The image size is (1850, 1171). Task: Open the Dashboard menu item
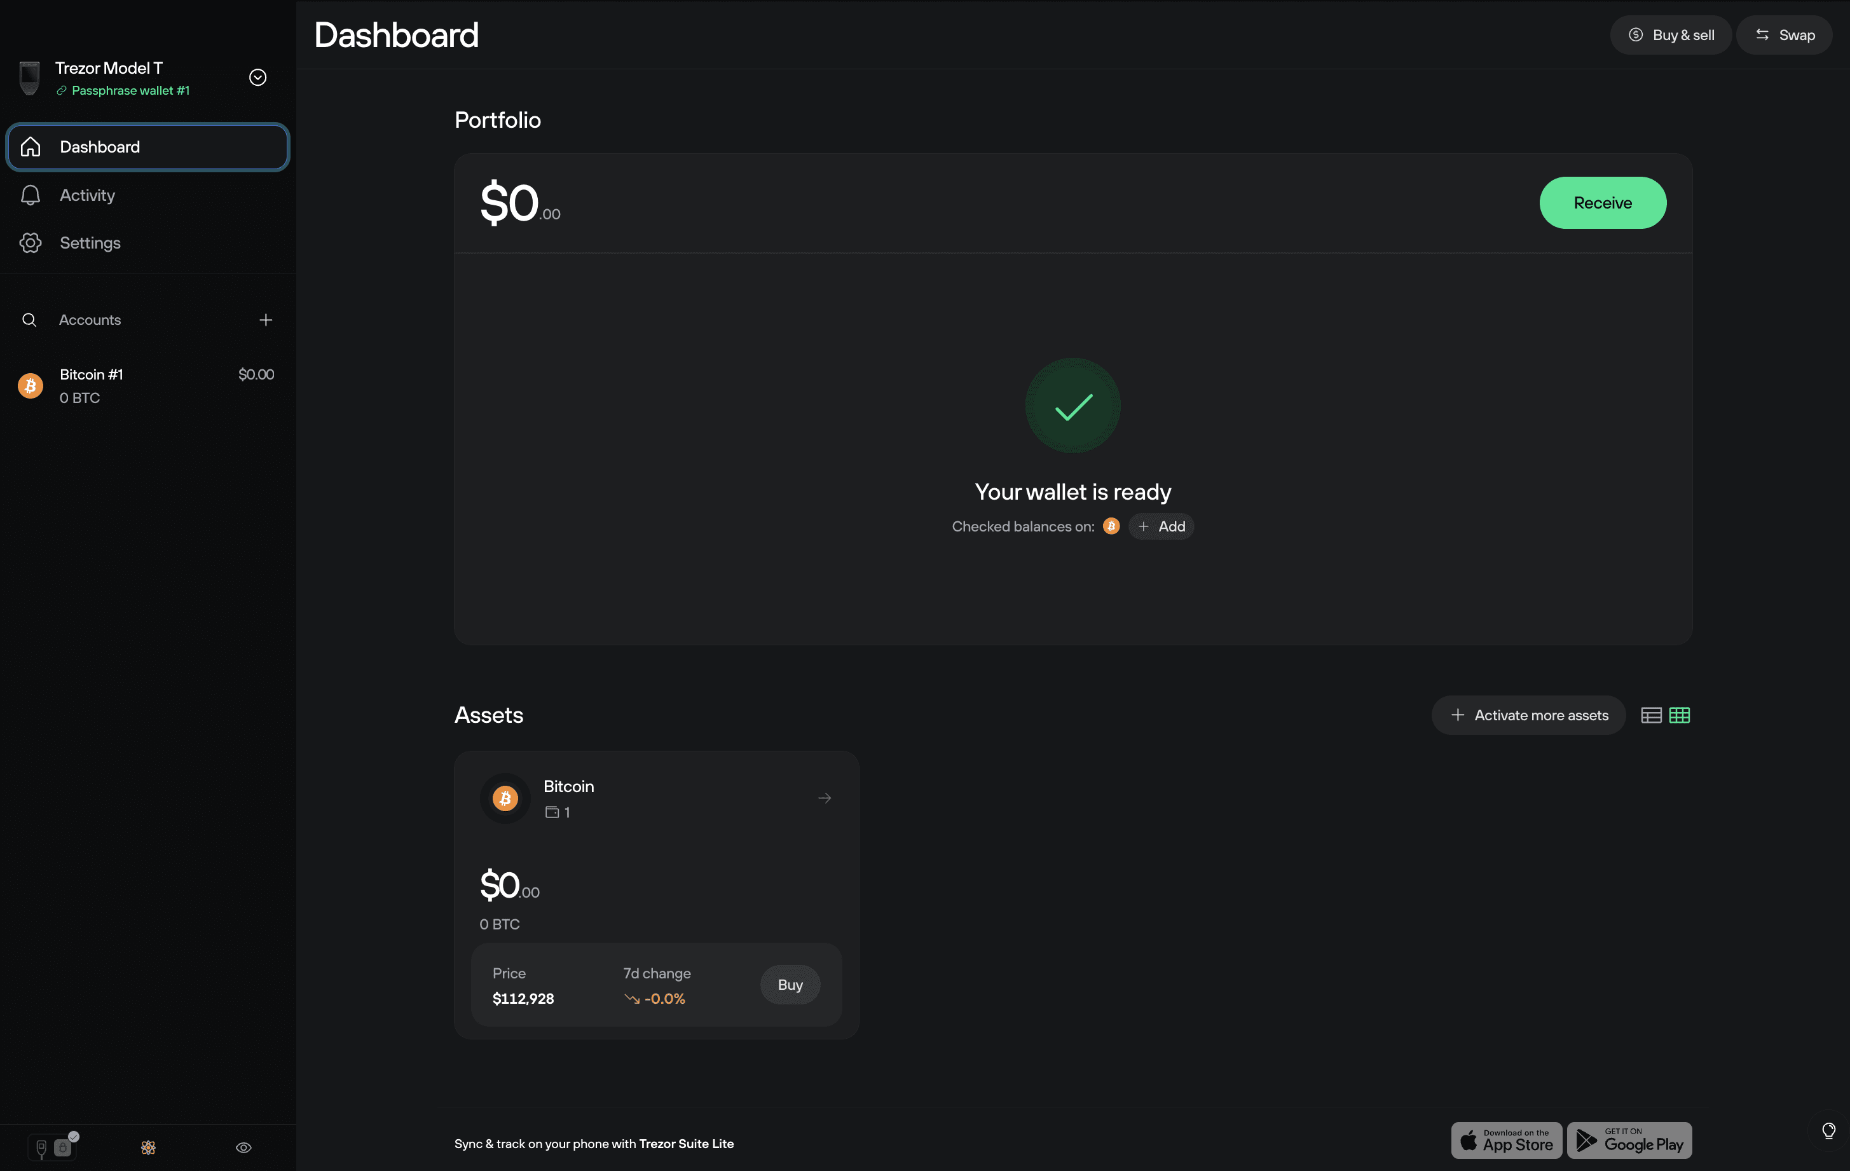(x=147, y=147)
